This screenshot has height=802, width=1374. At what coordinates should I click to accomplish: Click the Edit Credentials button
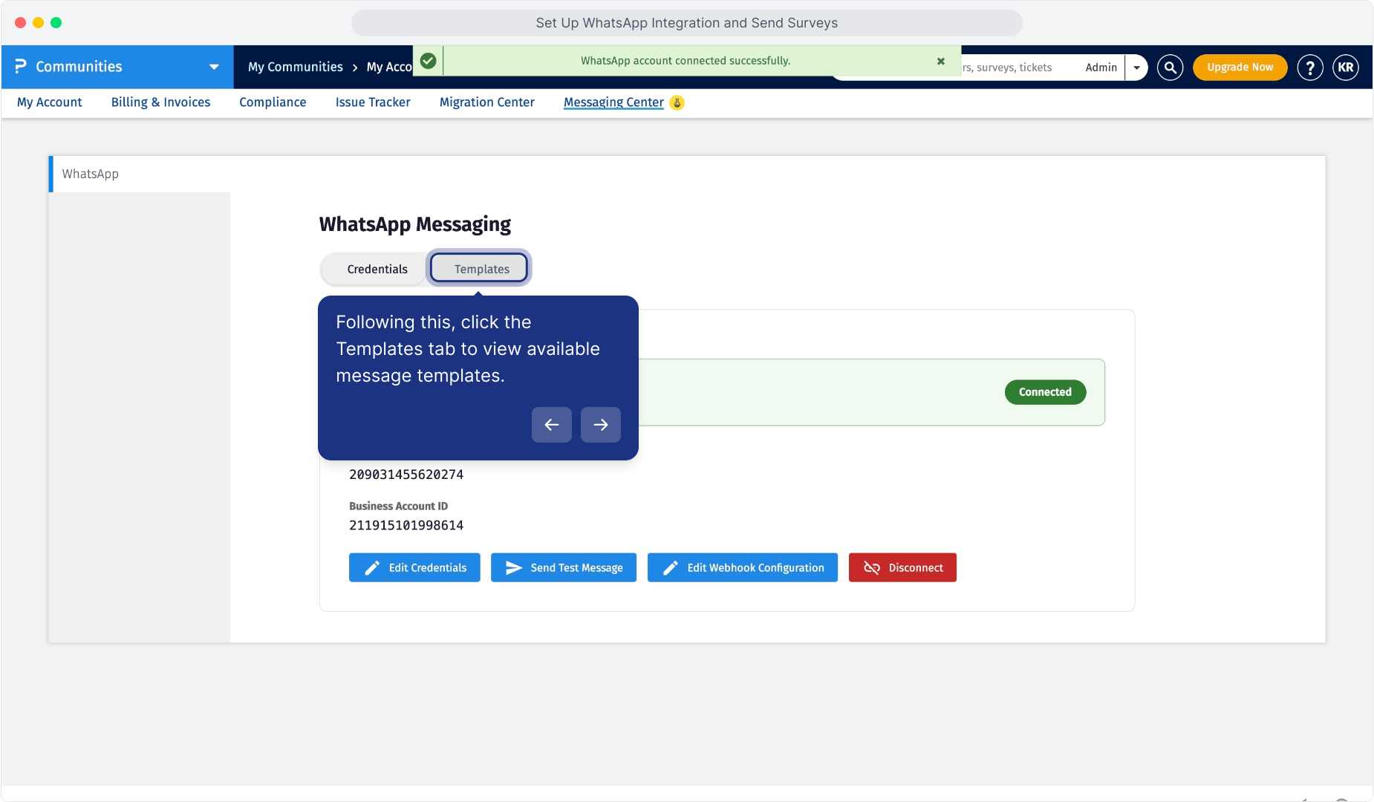[x=414, y=567]
